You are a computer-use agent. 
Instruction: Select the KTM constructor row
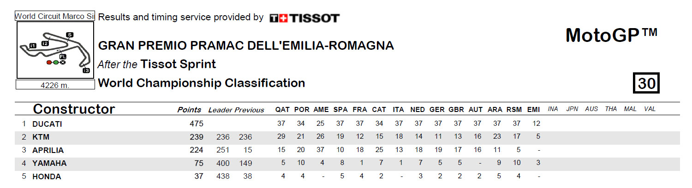point(347,137)
